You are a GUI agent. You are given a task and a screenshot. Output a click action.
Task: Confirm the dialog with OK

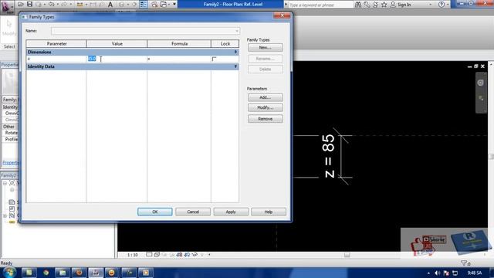(155, 212)
